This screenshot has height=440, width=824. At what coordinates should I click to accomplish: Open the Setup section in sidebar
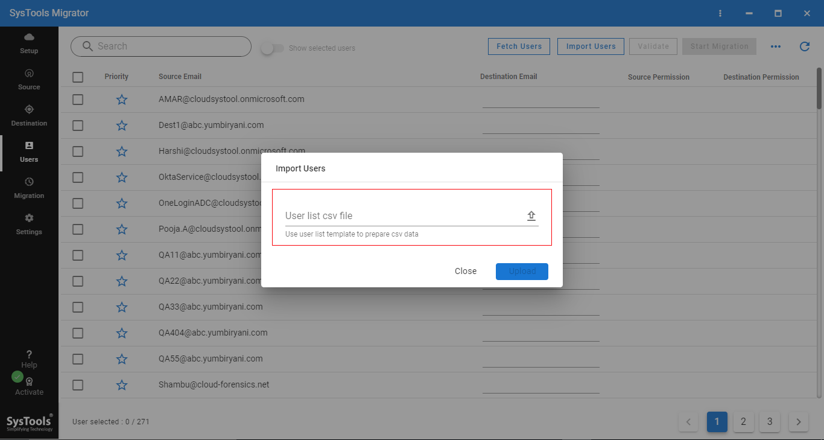coord(28,42)
